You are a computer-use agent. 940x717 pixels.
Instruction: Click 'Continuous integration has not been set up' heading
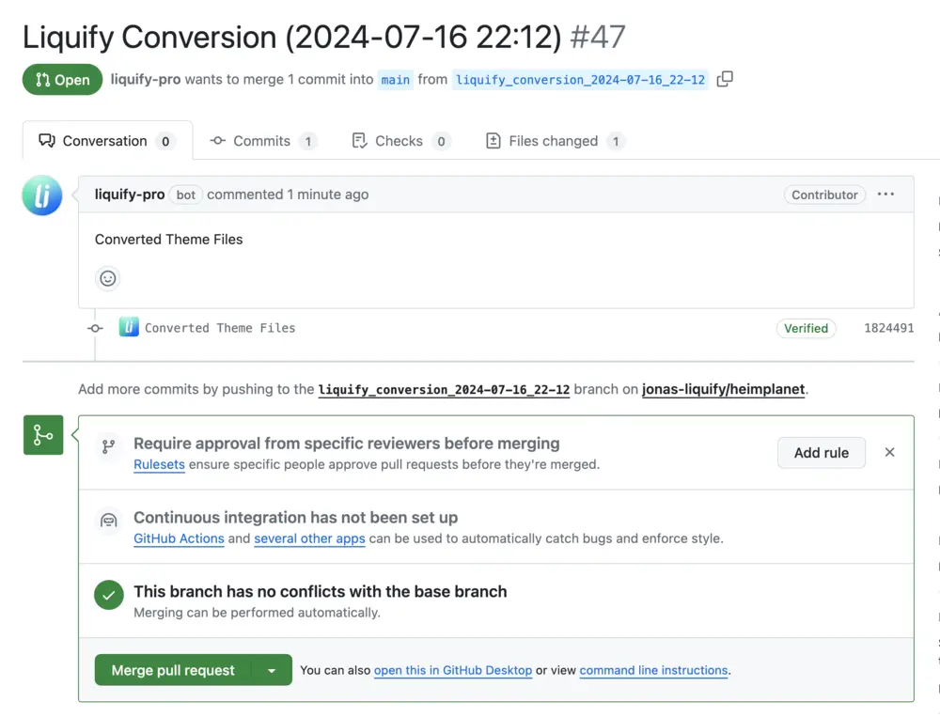[x=295, y=518]
